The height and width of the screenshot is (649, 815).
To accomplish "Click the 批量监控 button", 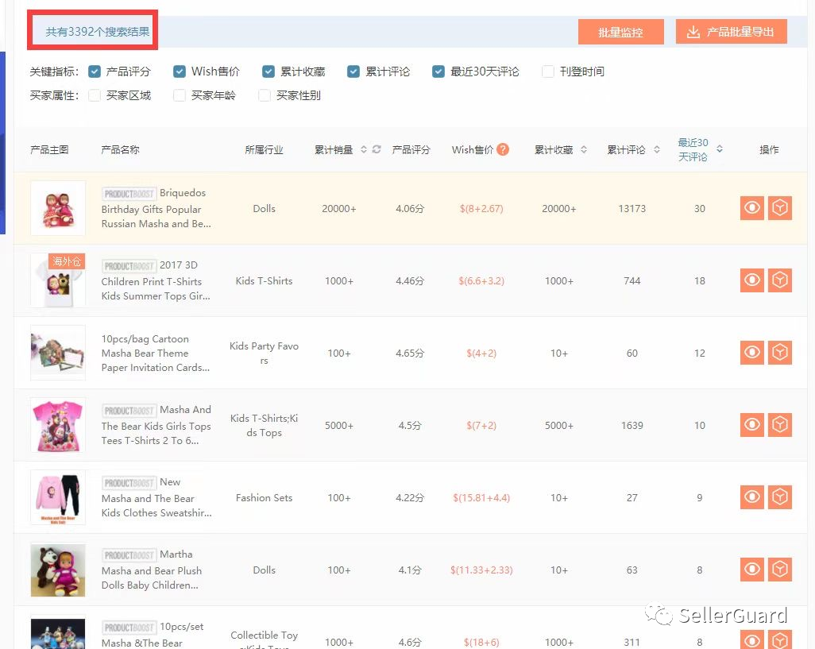I will coord(620,33).
